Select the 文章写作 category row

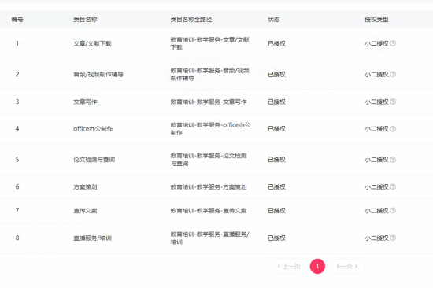pyautogui.click(x=216, y=102)
